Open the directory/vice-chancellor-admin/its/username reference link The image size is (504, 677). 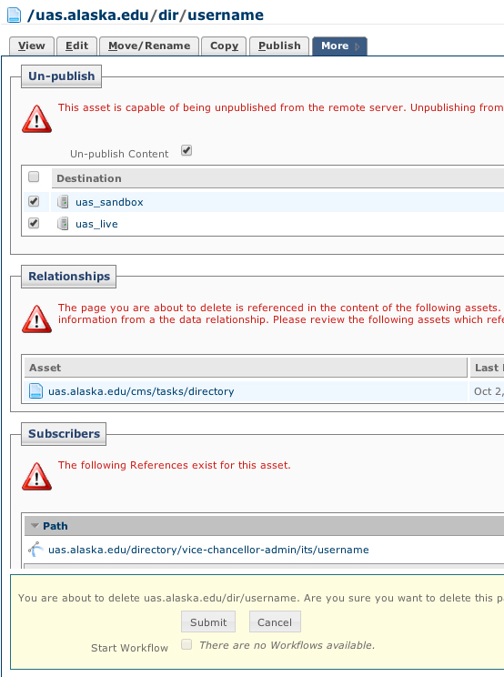tap(208, 550)
